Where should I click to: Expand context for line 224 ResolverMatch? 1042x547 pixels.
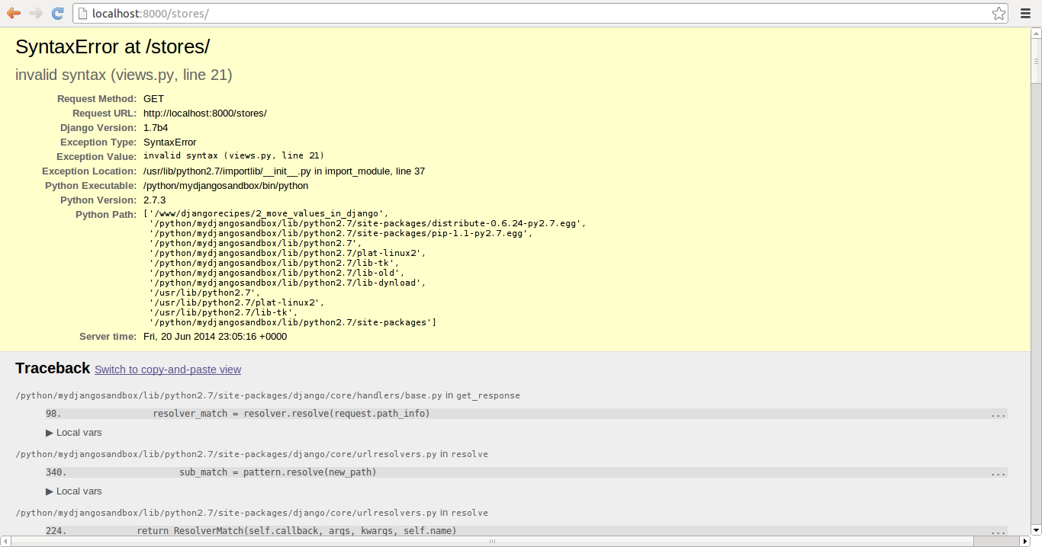click(x=526, y=531)
